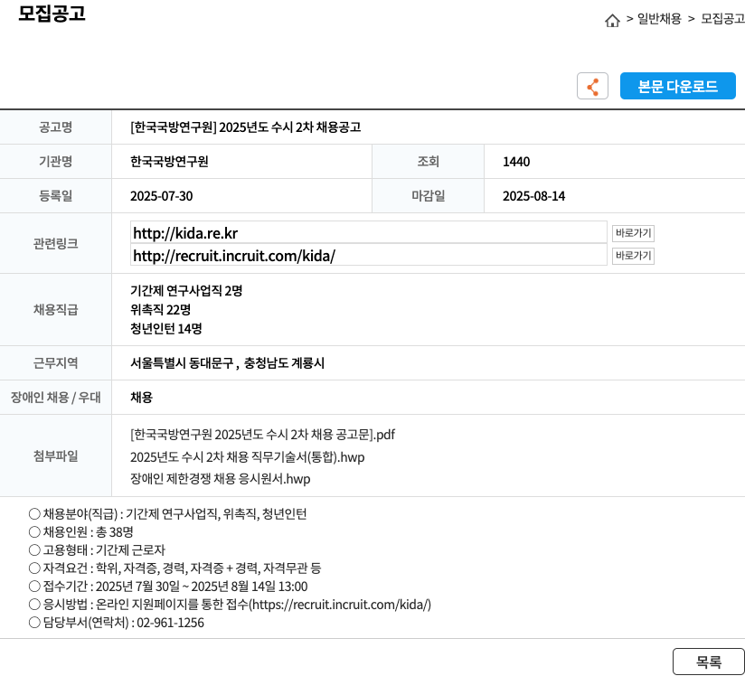Click registration date 2025-07-30
This screenshot has height=676, width=745.
162,196
